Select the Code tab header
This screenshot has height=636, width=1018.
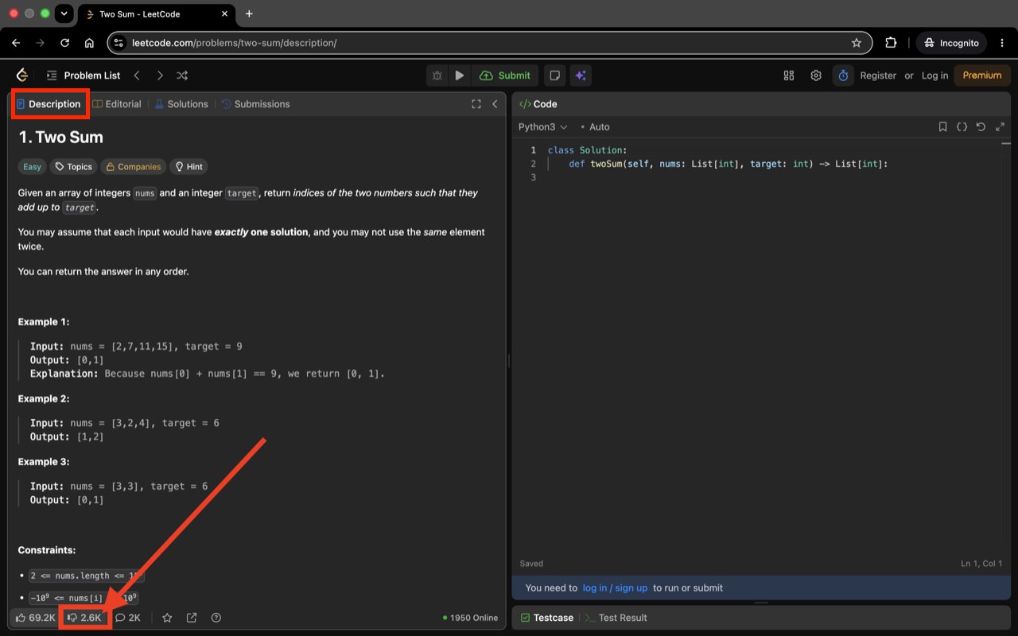[x=538, y=104]
